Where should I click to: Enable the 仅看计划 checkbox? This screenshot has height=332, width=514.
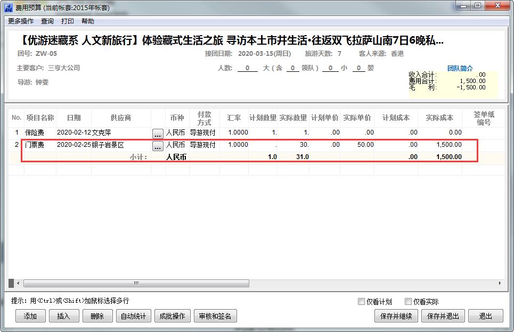click(362, 302)
